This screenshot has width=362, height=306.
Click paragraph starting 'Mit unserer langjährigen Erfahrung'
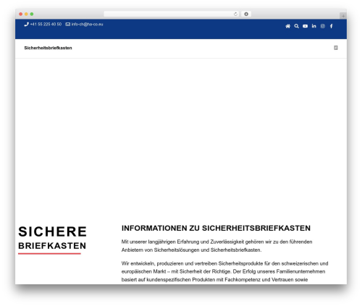(216, 246)
